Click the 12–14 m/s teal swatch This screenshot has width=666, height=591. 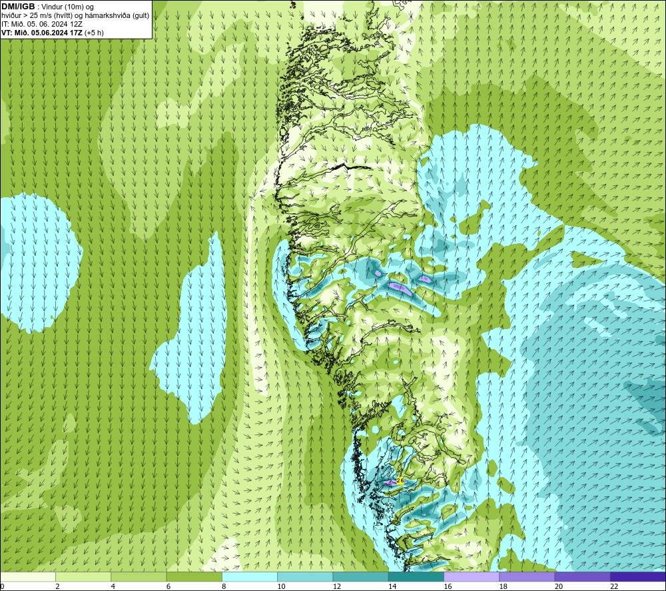point(360,576)
